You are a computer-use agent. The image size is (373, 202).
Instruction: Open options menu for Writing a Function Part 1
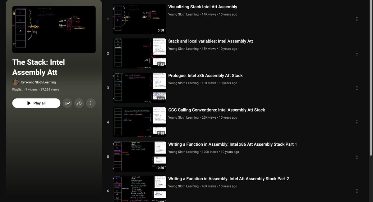pos(357,156)
